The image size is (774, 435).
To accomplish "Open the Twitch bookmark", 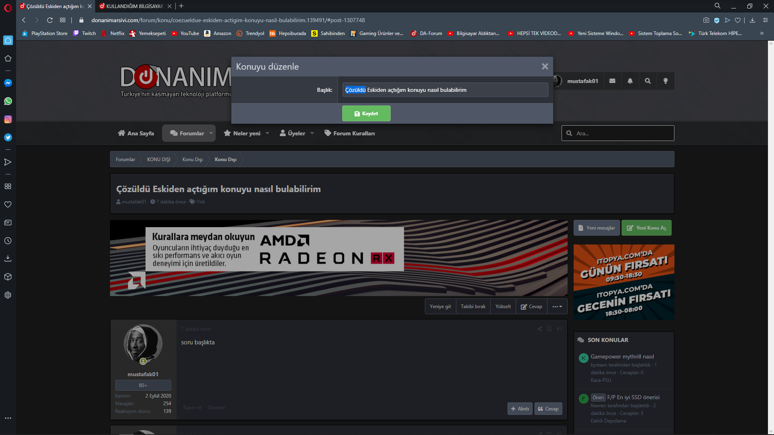I will coord(84,33).
